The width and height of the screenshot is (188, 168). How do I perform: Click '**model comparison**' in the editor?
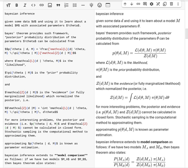point(71,155)
